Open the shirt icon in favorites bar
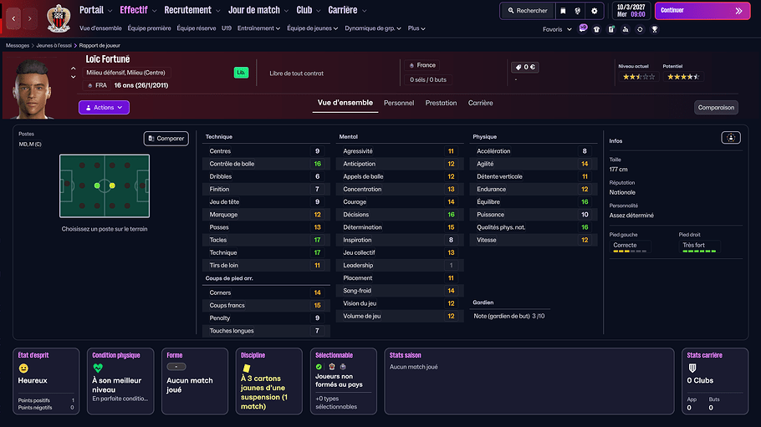Viewport: 761px width, 427px height. pyautogui.click(x=596, y=29)
